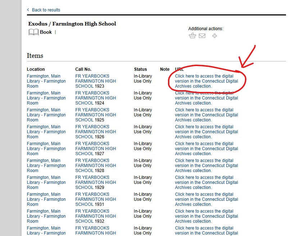
Task: Click In-Library Use Only status for 1926
Action: coord(143,129)
